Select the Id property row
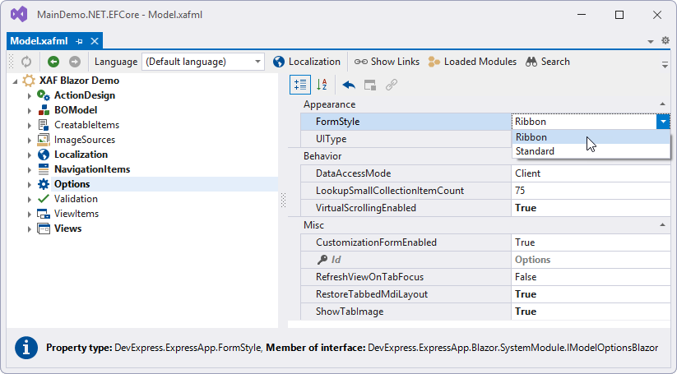 tap(485, 260)
